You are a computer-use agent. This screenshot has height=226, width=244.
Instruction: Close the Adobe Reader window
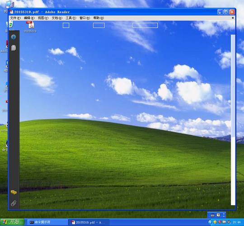click(232, 12)
